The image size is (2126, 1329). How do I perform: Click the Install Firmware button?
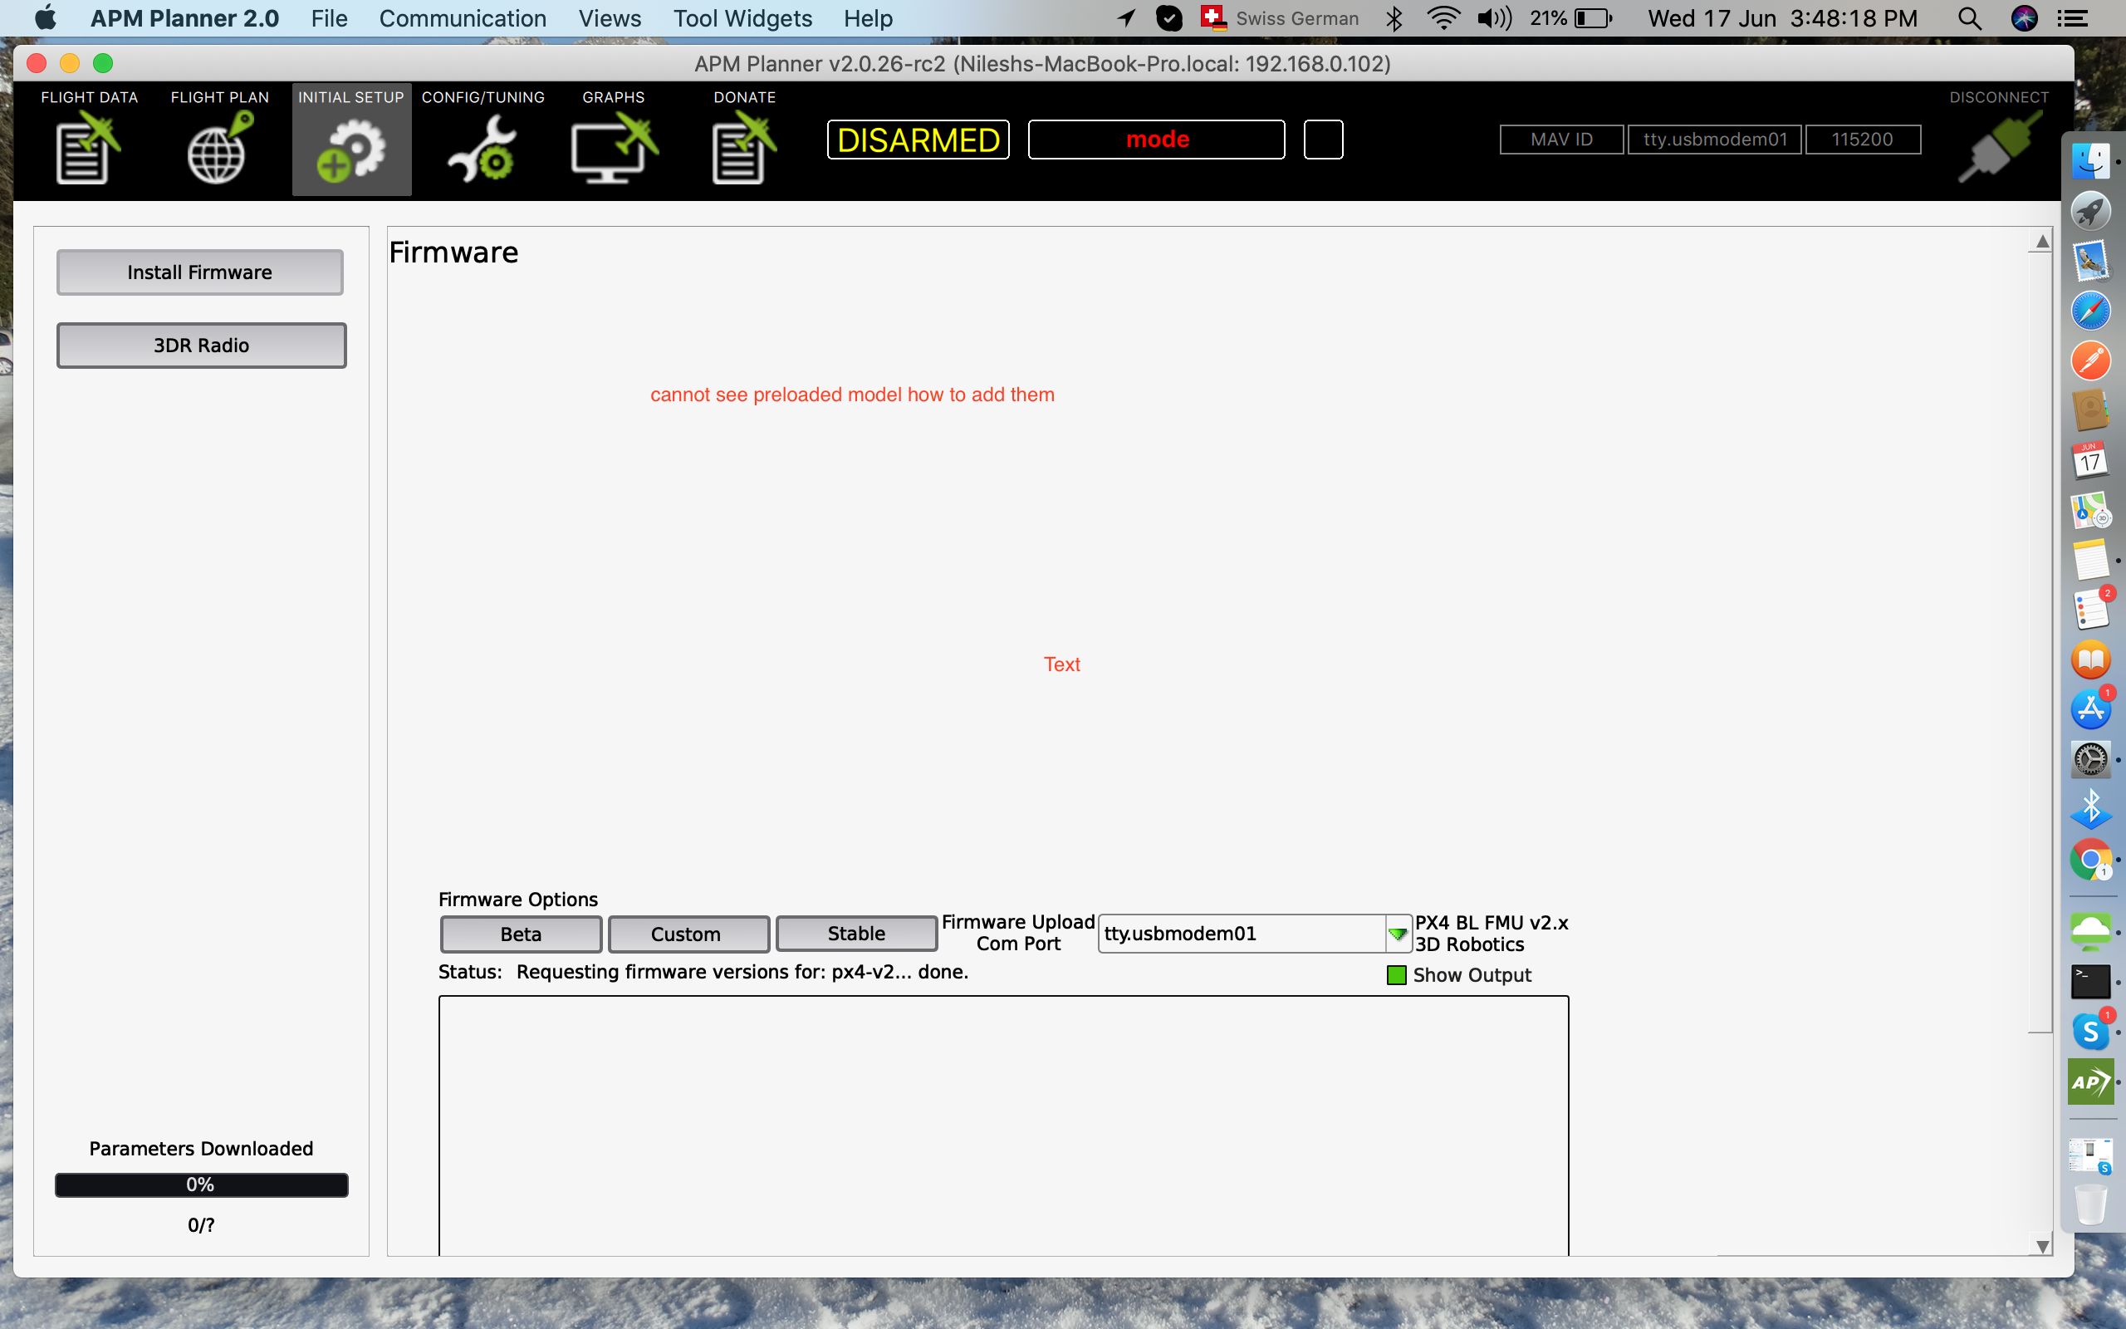tap(199, 272)
